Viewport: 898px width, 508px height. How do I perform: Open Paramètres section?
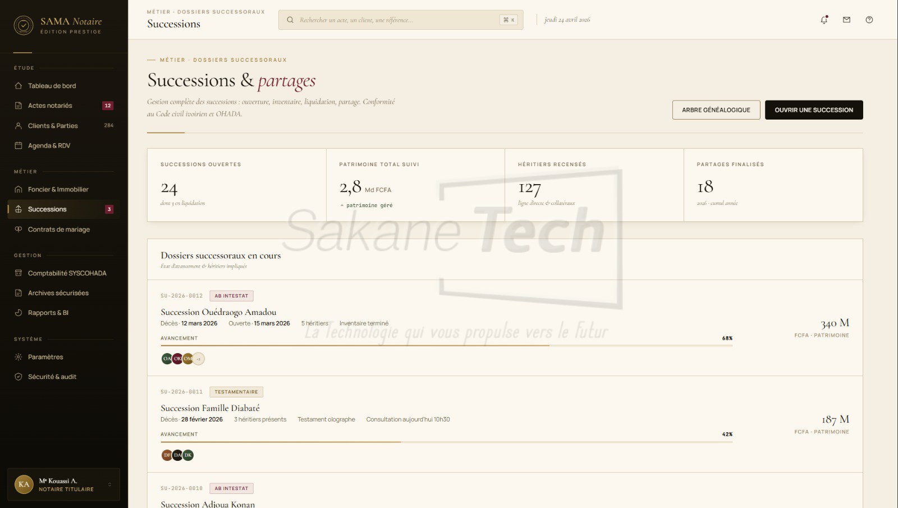(x=63, y=357)
